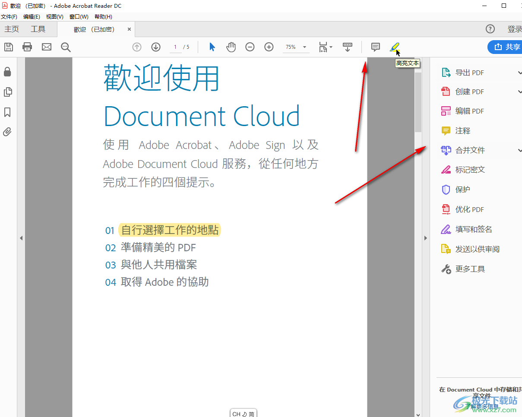Open the Bookmarks panel icon
This screenshot has height=417, width=522.
[7, 112]
